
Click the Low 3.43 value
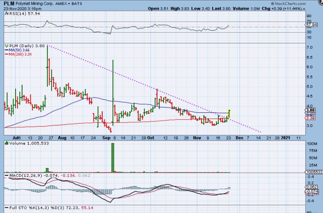tap(200, 9)
